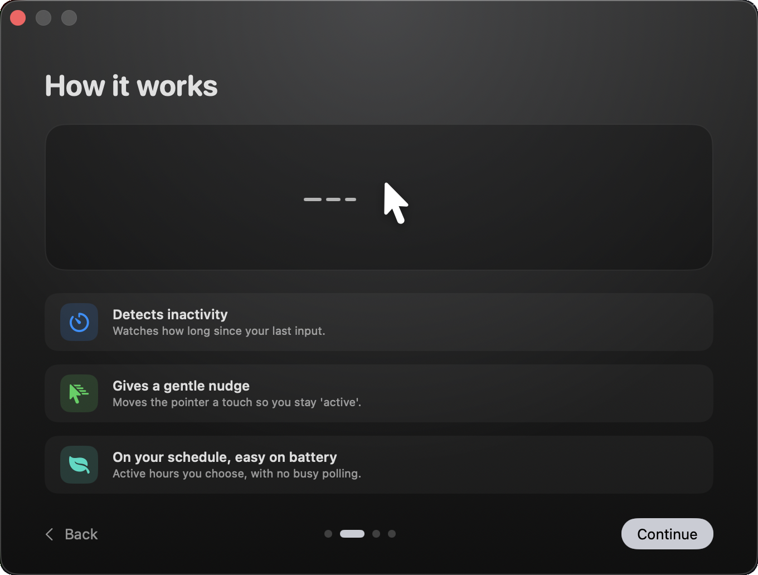The image size is (758, 575).
Task: Continue to the next onboarding step
Action: point(667,534)
